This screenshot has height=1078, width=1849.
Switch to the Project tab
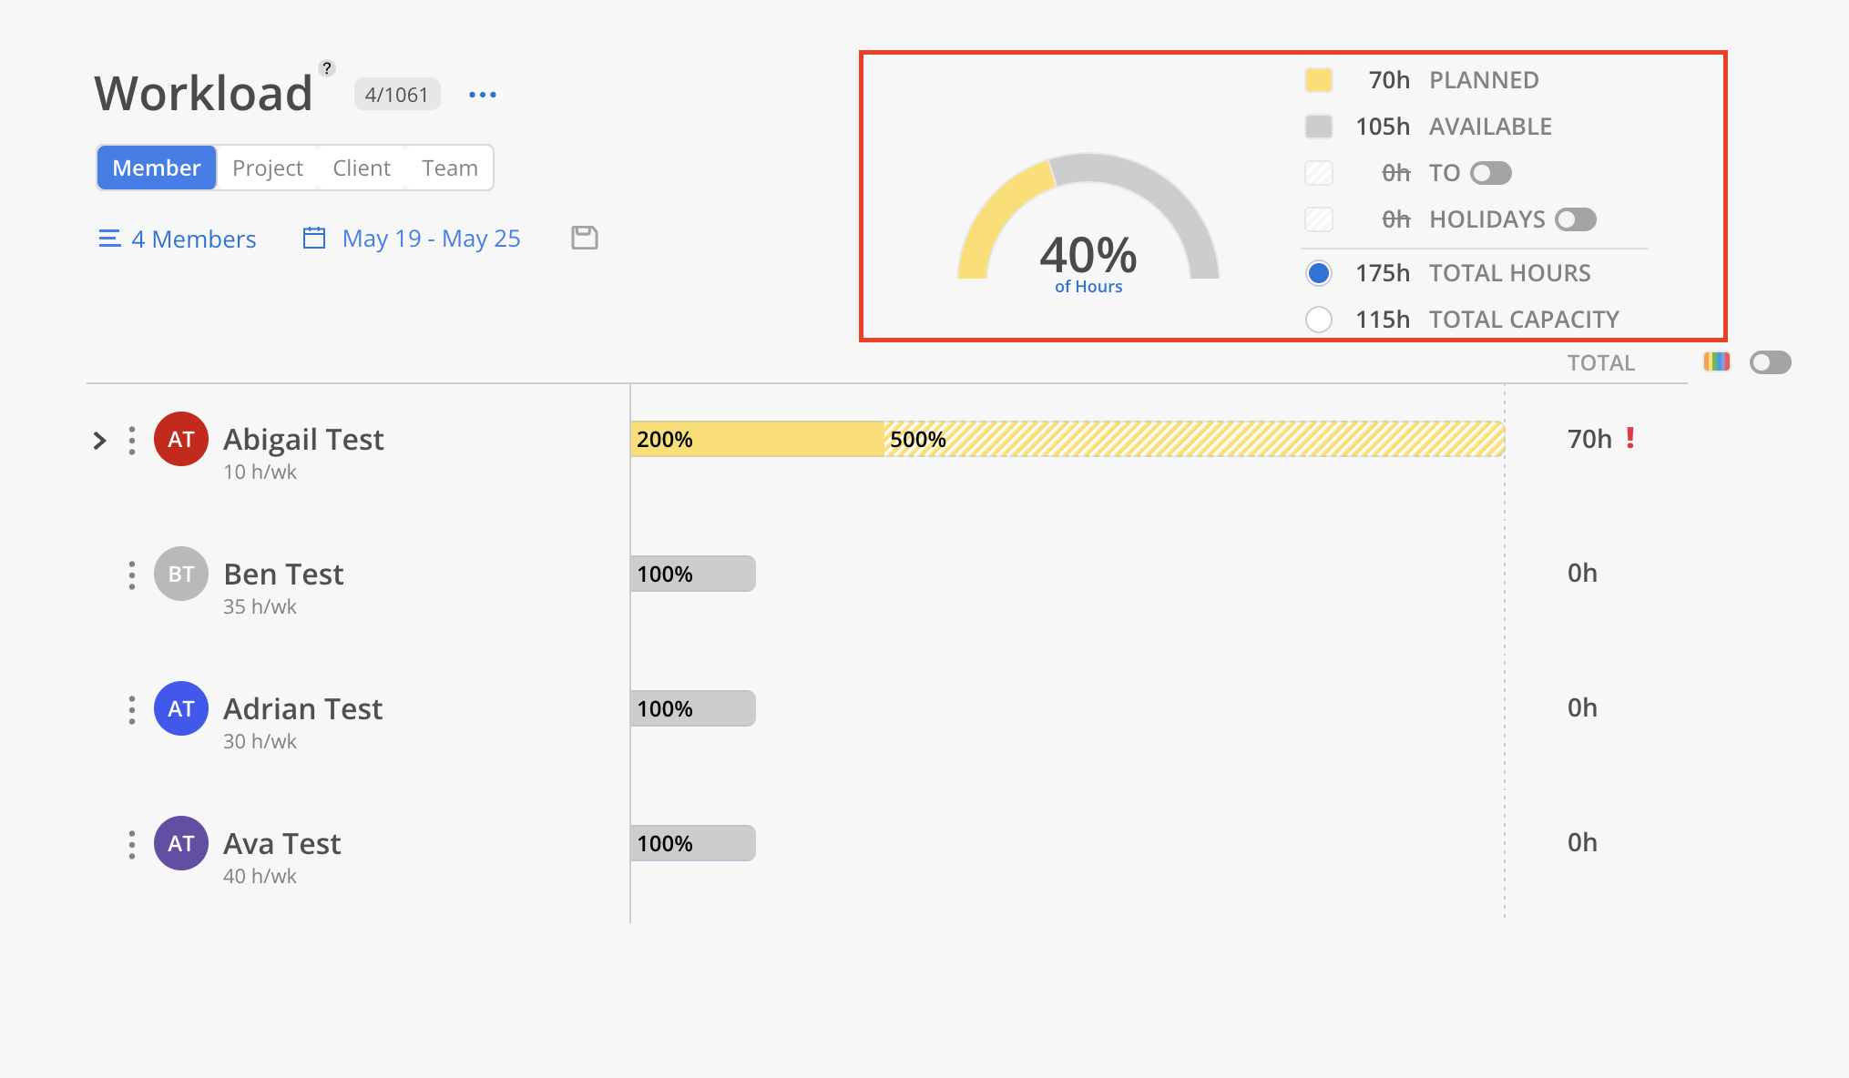tap(266, 168)
